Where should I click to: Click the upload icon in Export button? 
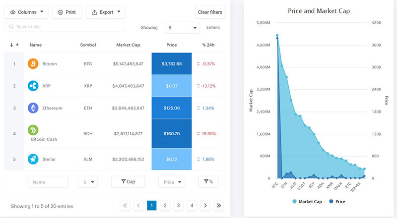click(94, 12)
